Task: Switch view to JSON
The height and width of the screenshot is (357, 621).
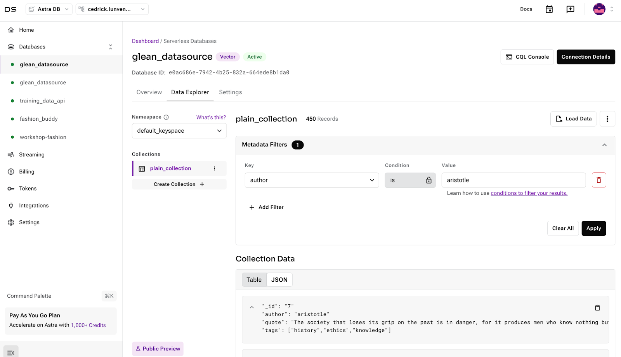Action: point(279,280)
